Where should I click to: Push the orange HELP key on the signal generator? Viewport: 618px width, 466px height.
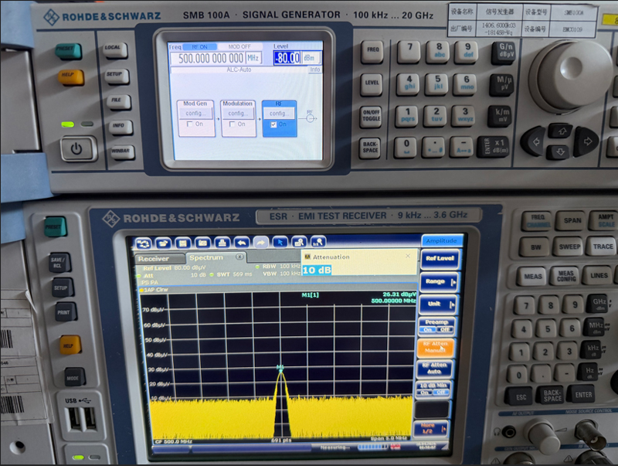click(x=70, y=77)
